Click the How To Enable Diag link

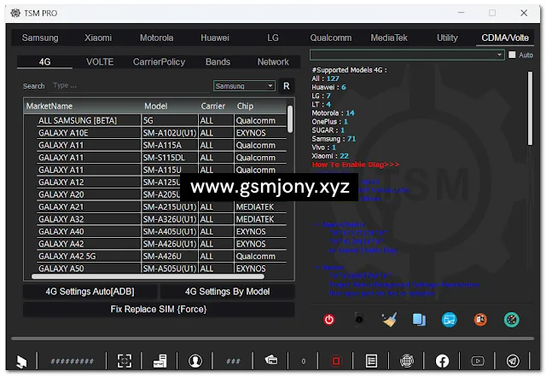pos(356,165)
